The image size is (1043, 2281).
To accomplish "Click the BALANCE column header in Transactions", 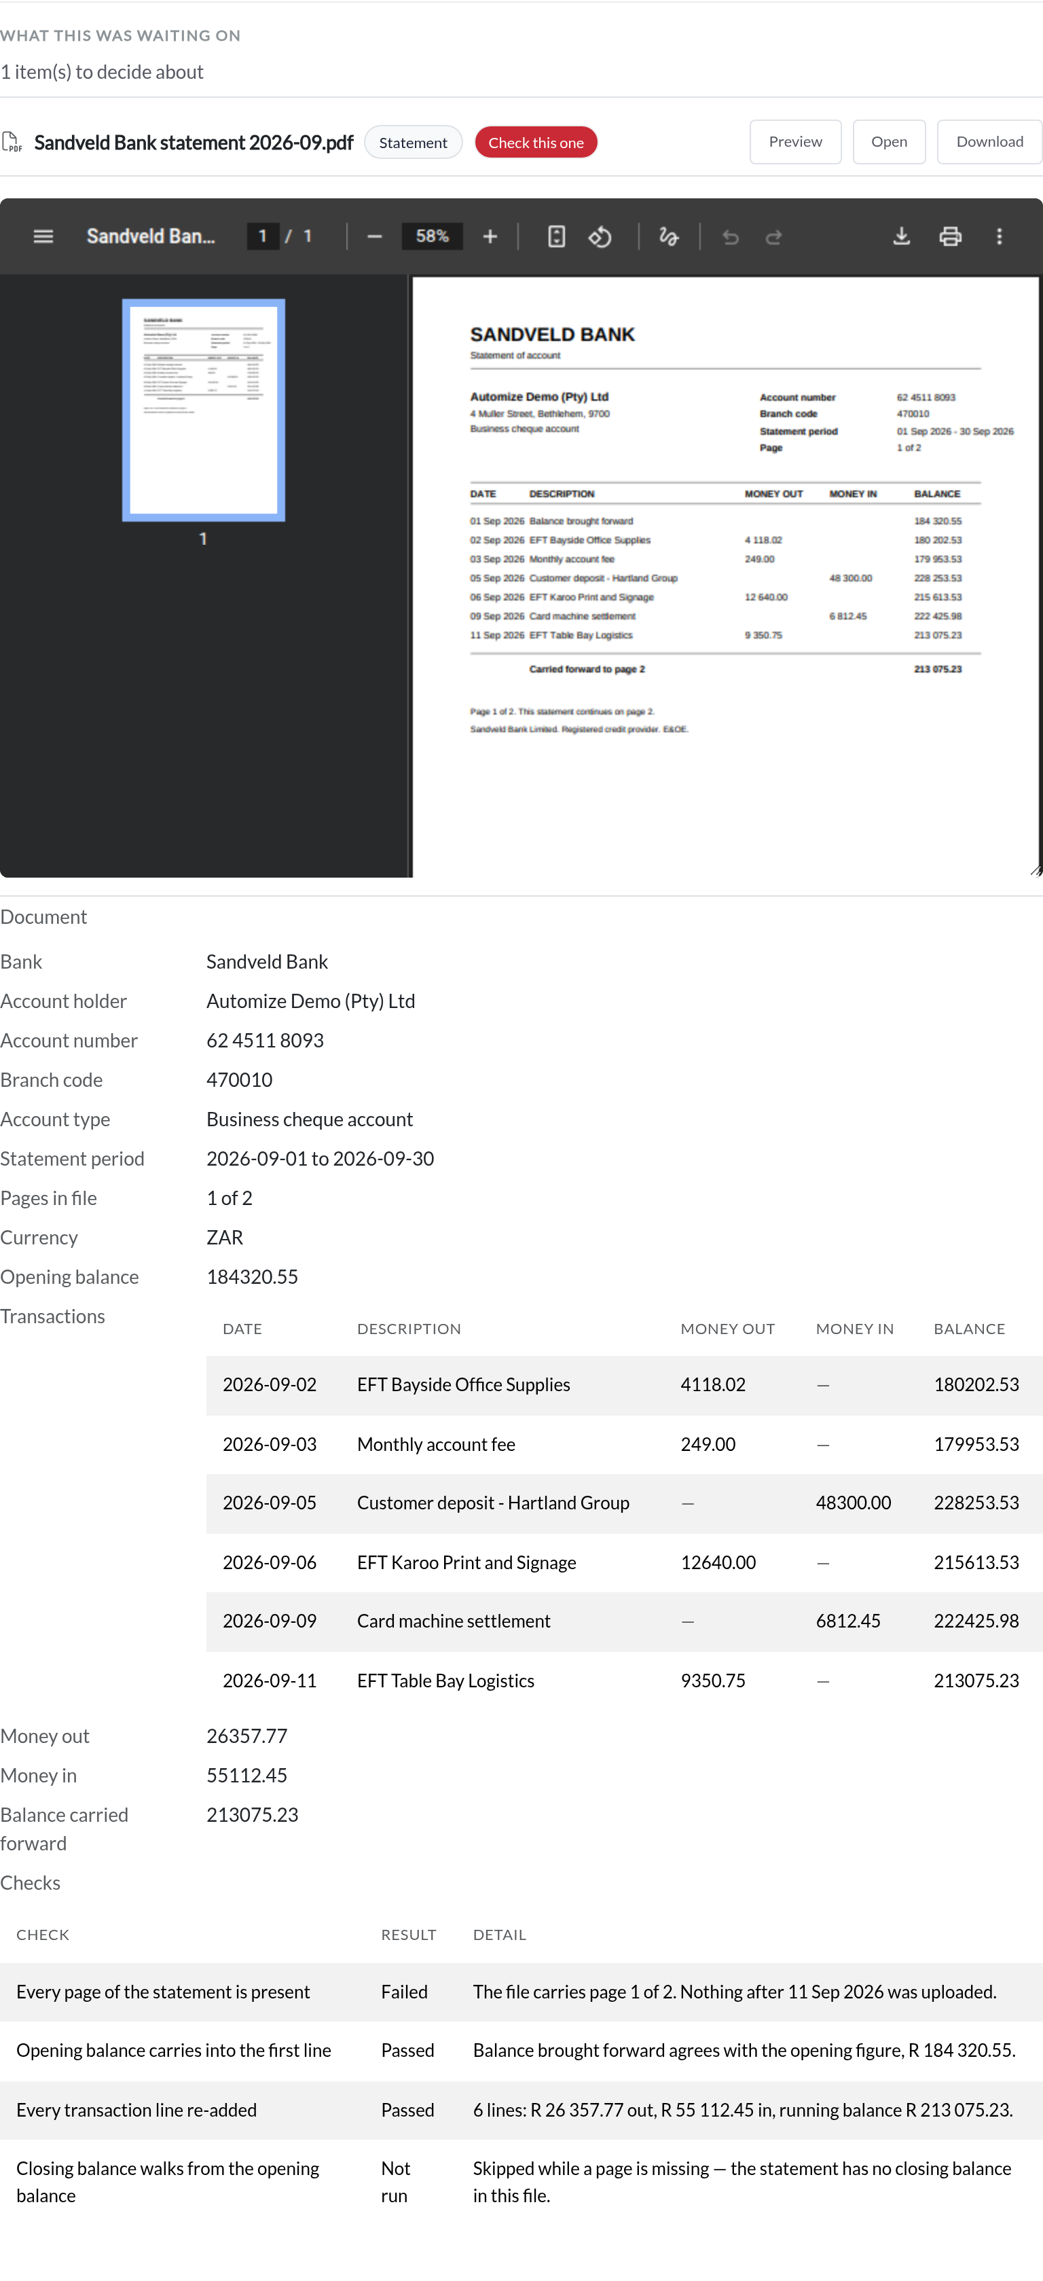I will pos(970,1329).
